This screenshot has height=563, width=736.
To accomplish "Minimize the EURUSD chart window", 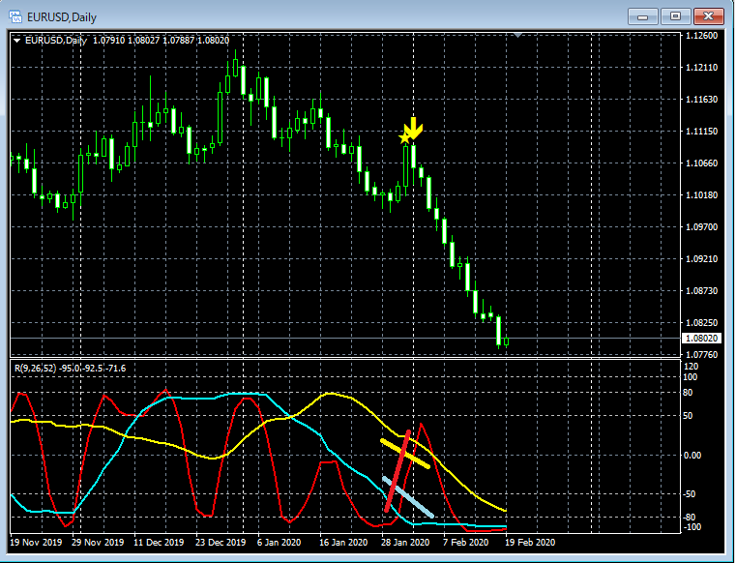I will (643, 16).
